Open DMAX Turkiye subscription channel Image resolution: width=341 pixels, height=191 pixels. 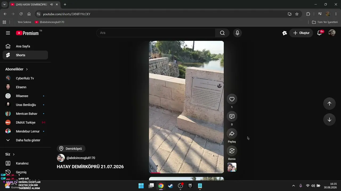[x=25, y=123]
